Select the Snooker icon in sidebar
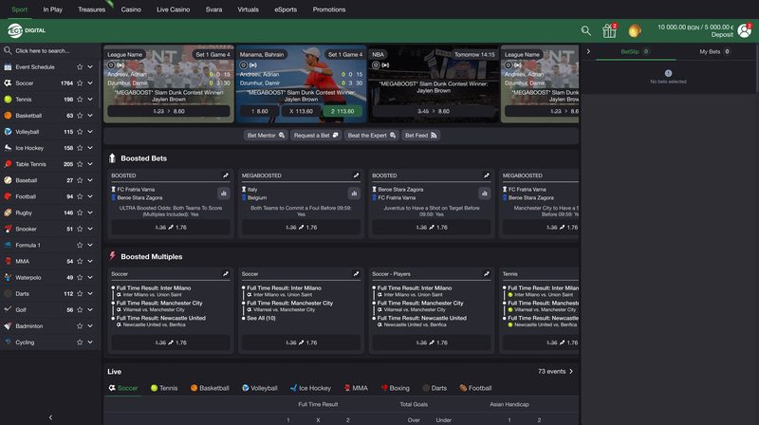The height and width of the screenshot is (425, 759). [8, 229]
